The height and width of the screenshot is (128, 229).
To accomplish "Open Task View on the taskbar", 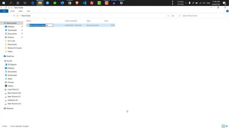I will 25,3.
